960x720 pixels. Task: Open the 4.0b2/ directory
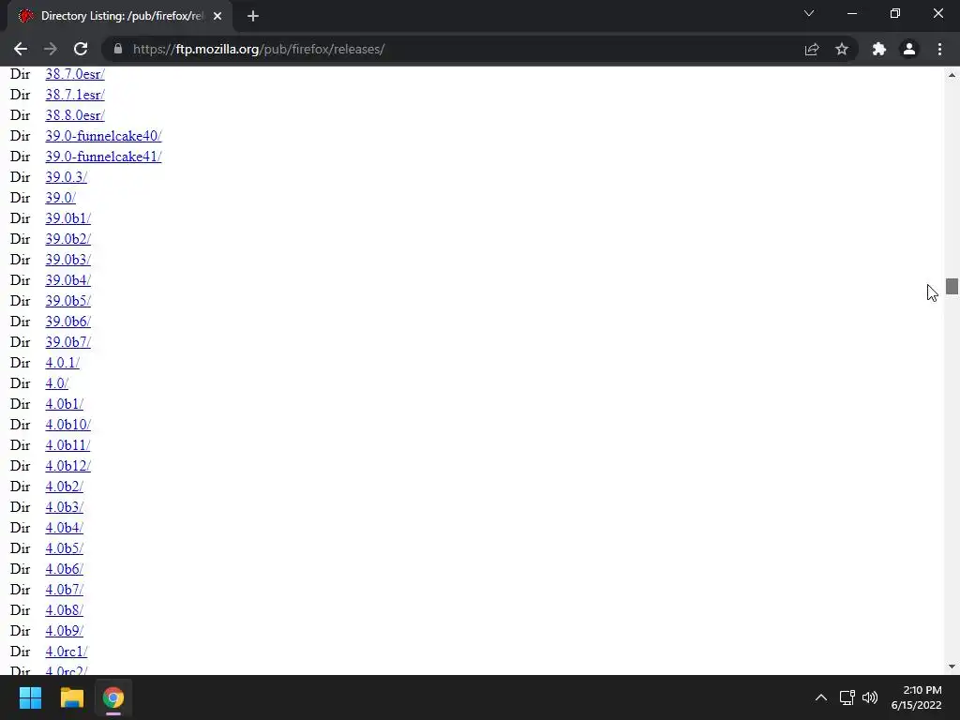[x=65, y=487]
